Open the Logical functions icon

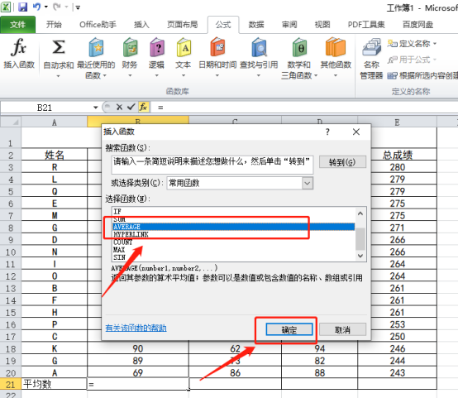pos(157,47)
